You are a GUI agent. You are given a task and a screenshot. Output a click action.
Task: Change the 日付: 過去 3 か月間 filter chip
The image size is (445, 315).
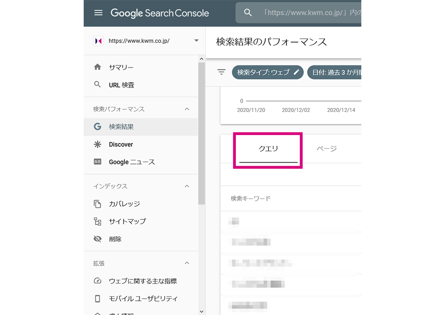pyautogui.click(x=334, y=72)
